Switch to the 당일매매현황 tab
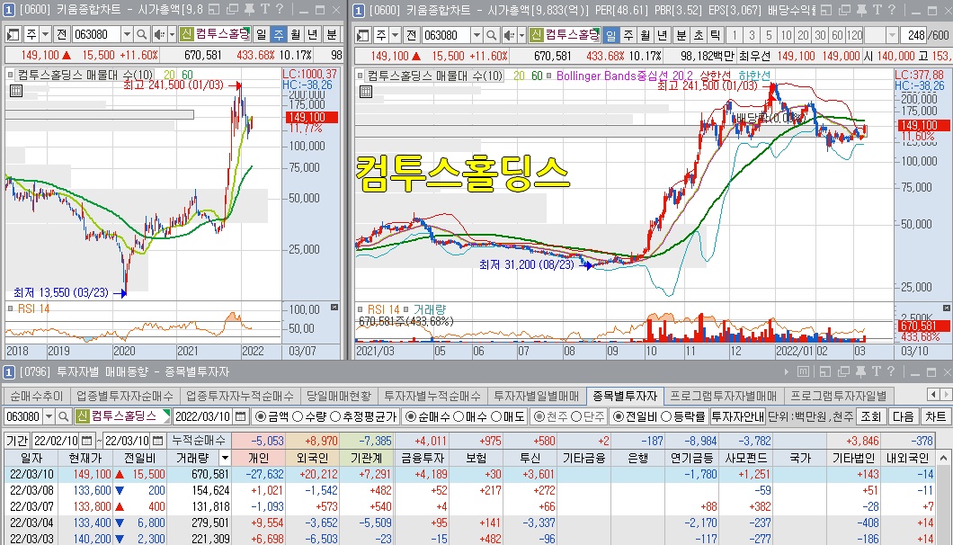Viewport: 953px width, 545px height. (339, 396)
